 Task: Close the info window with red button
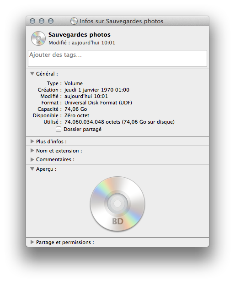tap(32, 21)
